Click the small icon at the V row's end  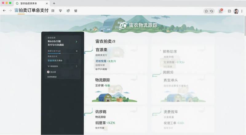(76, 66)
